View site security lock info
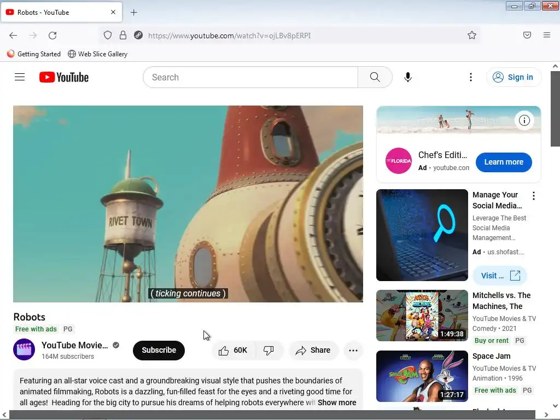This screenshot has height=420, width=560. [x=123, y=36]
